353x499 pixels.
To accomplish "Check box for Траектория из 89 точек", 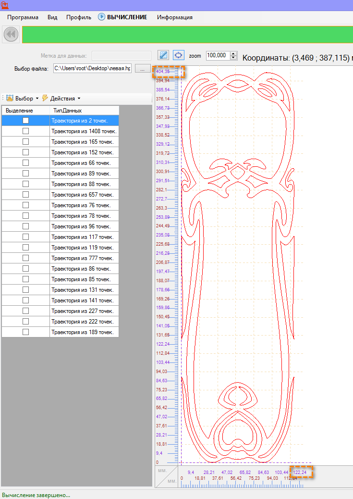I will tap(26, 174).
